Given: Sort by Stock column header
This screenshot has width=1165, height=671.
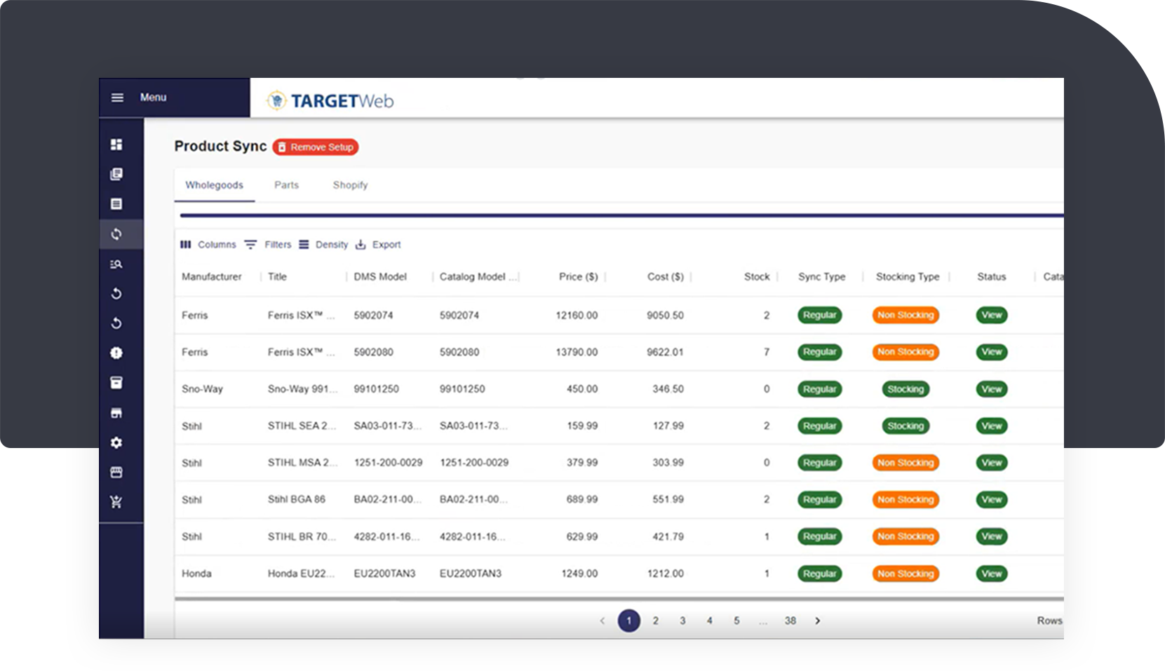Looking at the screenshot, I should pos(757,277).
